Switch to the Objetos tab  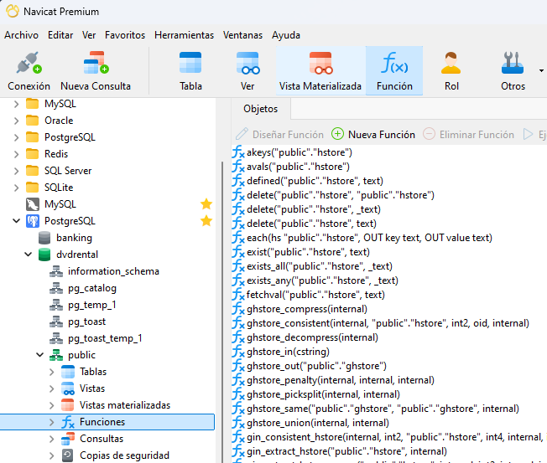point(261,109)
